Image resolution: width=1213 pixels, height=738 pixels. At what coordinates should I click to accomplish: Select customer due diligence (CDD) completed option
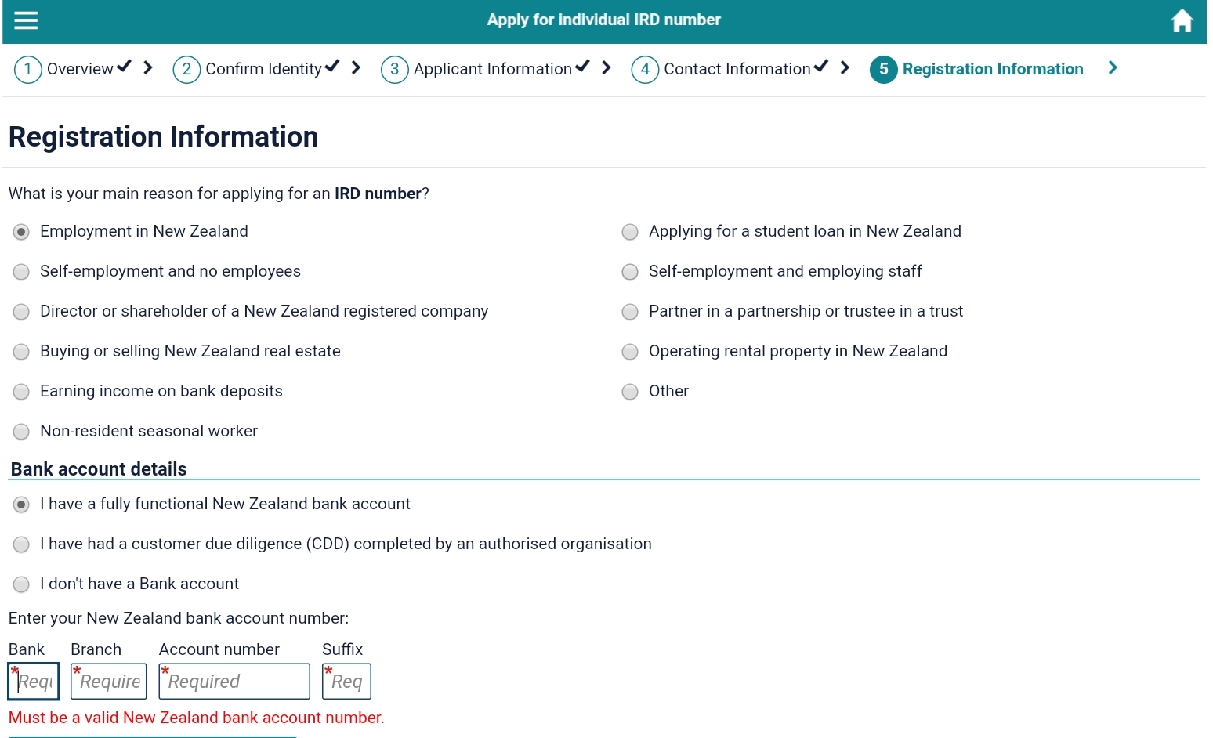point(22,544)
